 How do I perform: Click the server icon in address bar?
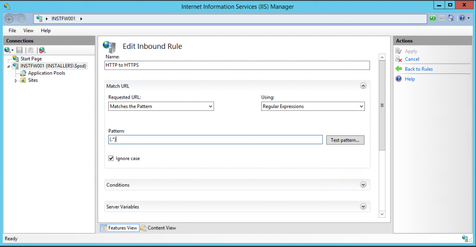click(39, 19)
